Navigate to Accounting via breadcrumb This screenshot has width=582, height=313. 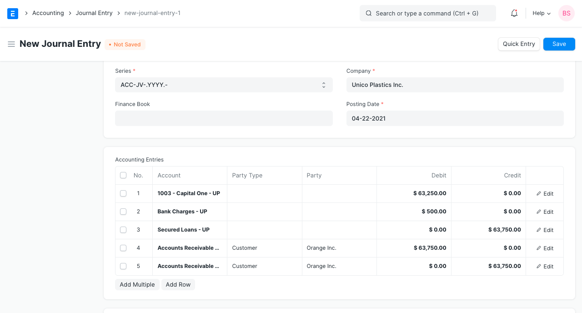pyautogui.click(x=48, y=13)
